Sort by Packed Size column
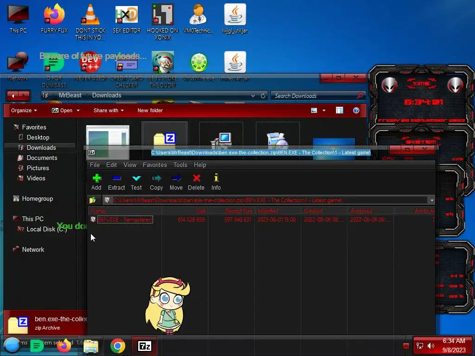The height and width of the screenshot is (356, 475). [x=232, y=211]
